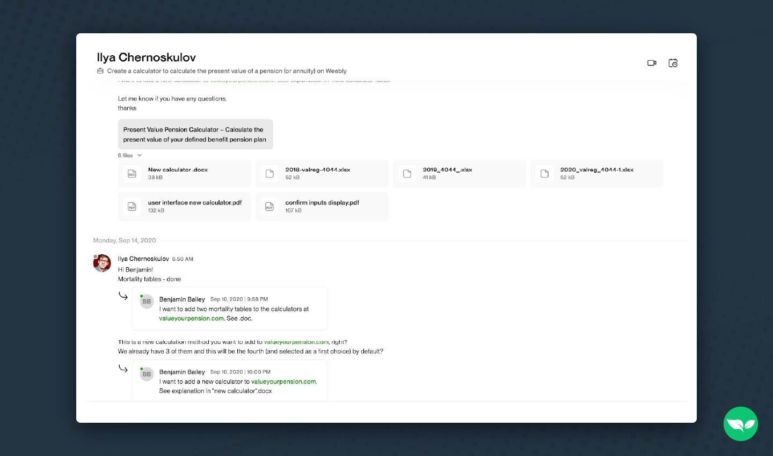Start a video call
Screen dimensions: 773x456
tap(652, 63)
